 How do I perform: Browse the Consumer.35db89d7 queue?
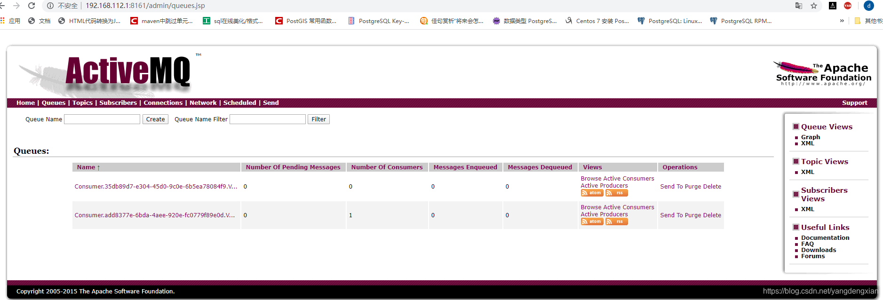[591, 179]
